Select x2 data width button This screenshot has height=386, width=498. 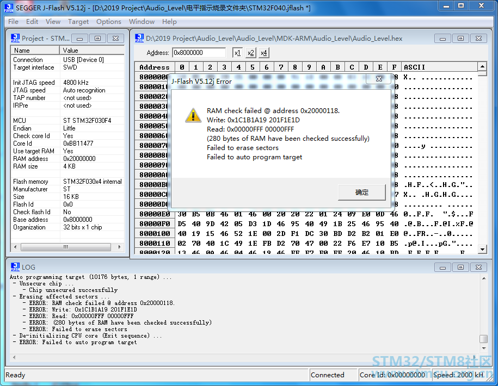pyautogui.click(x=250, y=53)
